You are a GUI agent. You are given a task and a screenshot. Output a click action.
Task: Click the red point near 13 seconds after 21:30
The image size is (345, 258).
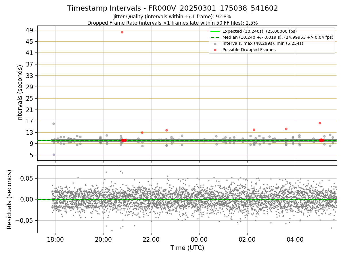click(142, 132)
